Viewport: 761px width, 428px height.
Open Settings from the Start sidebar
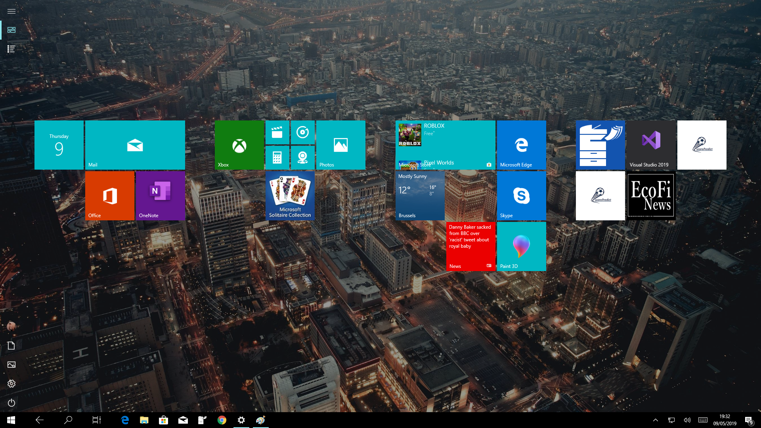[11, 384]
